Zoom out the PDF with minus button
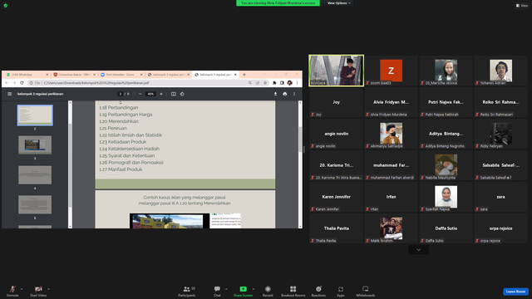532x299 pixels. click(x=140, y=94)
